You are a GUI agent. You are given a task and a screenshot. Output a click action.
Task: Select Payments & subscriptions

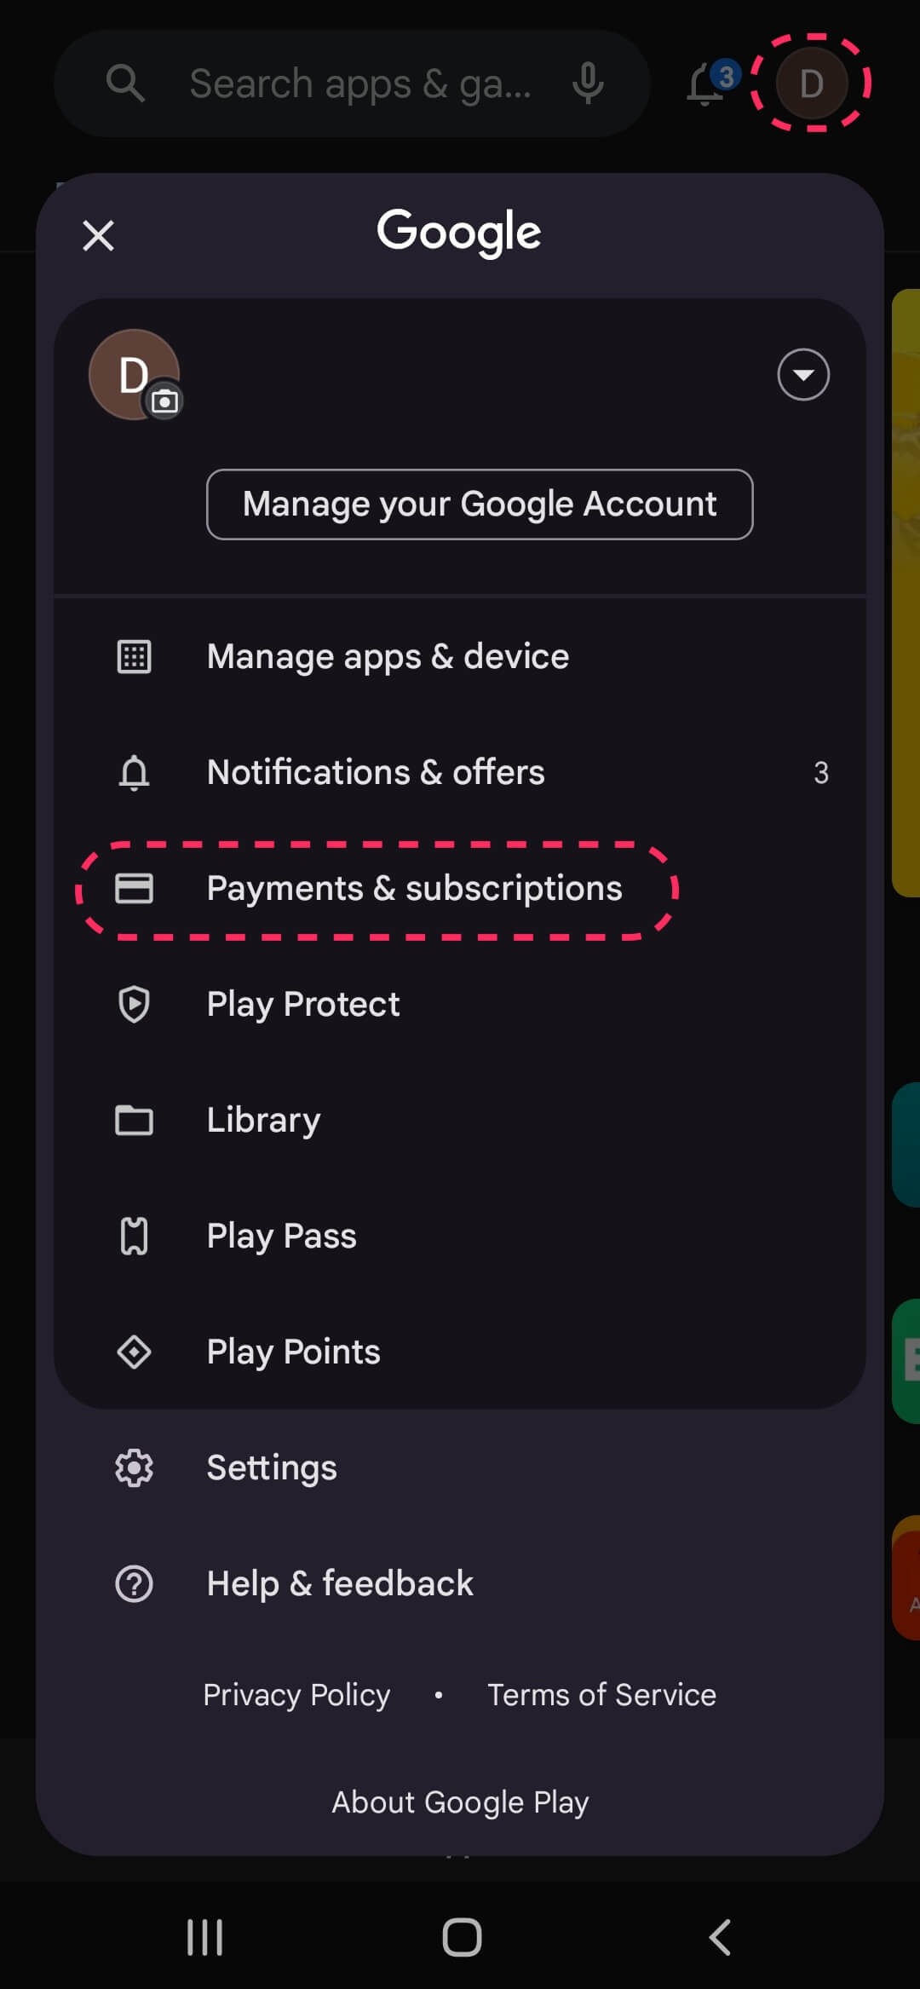pyautogui.click(x=414, y=889)
